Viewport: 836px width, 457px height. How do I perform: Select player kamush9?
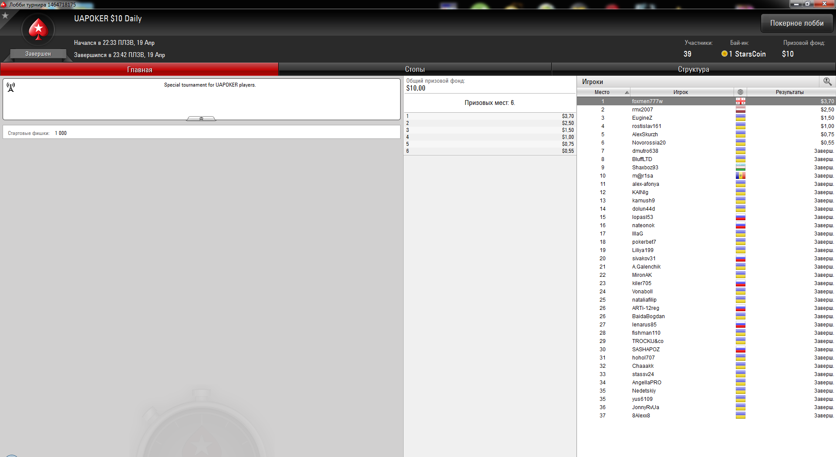coord(706,200)
